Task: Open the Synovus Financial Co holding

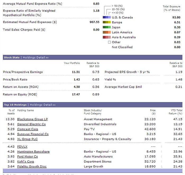Action: click(33, 134)
